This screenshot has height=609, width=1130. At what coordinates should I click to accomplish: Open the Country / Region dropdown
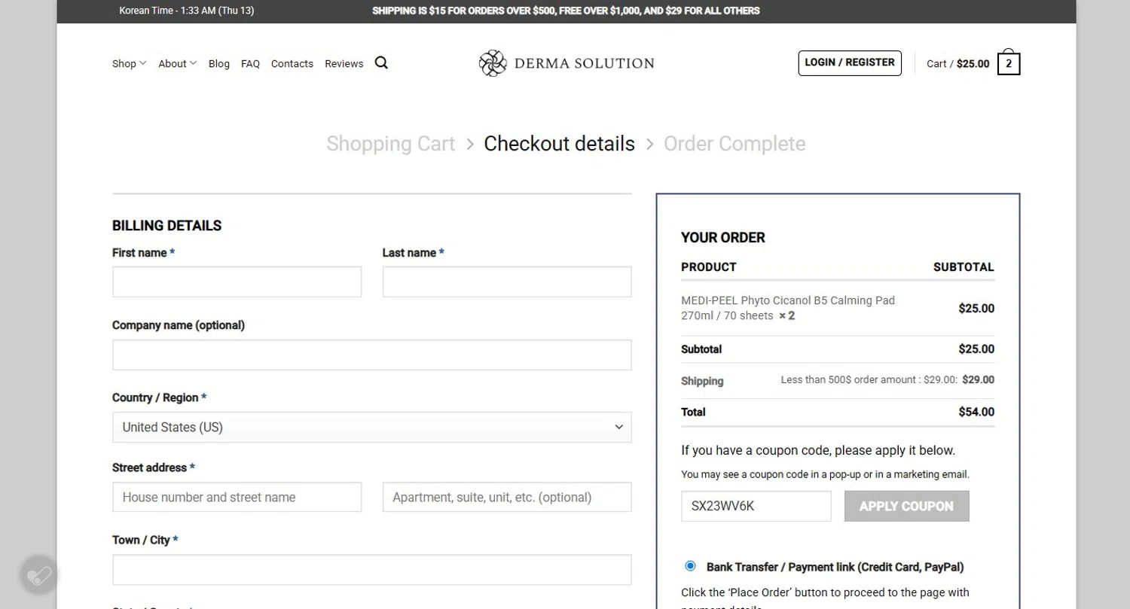372,427
